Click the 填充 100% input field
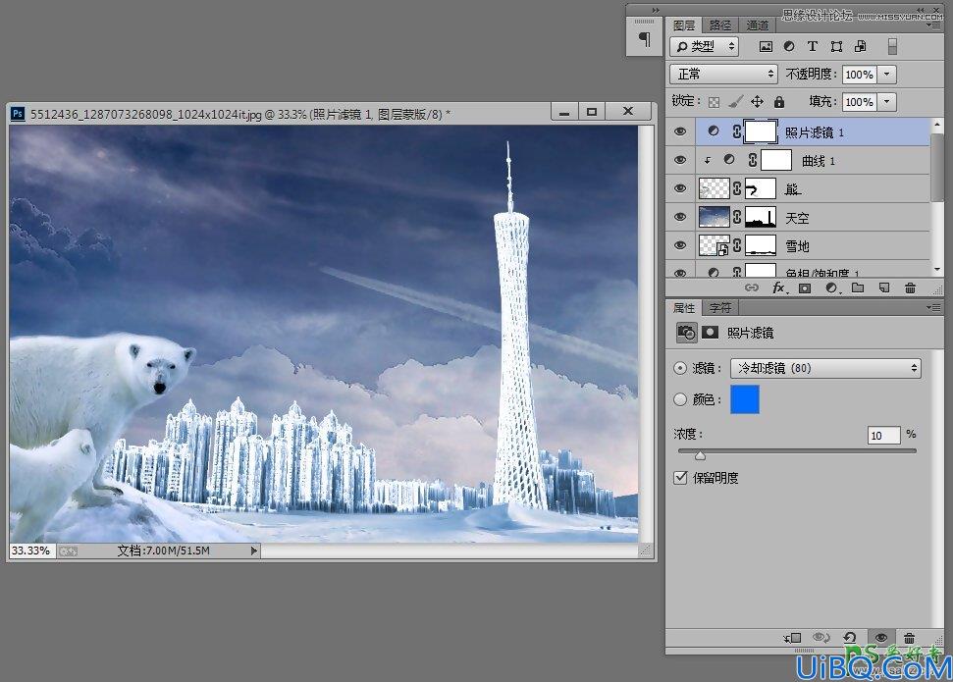This screenshot has width=953, height=682. 859,102
